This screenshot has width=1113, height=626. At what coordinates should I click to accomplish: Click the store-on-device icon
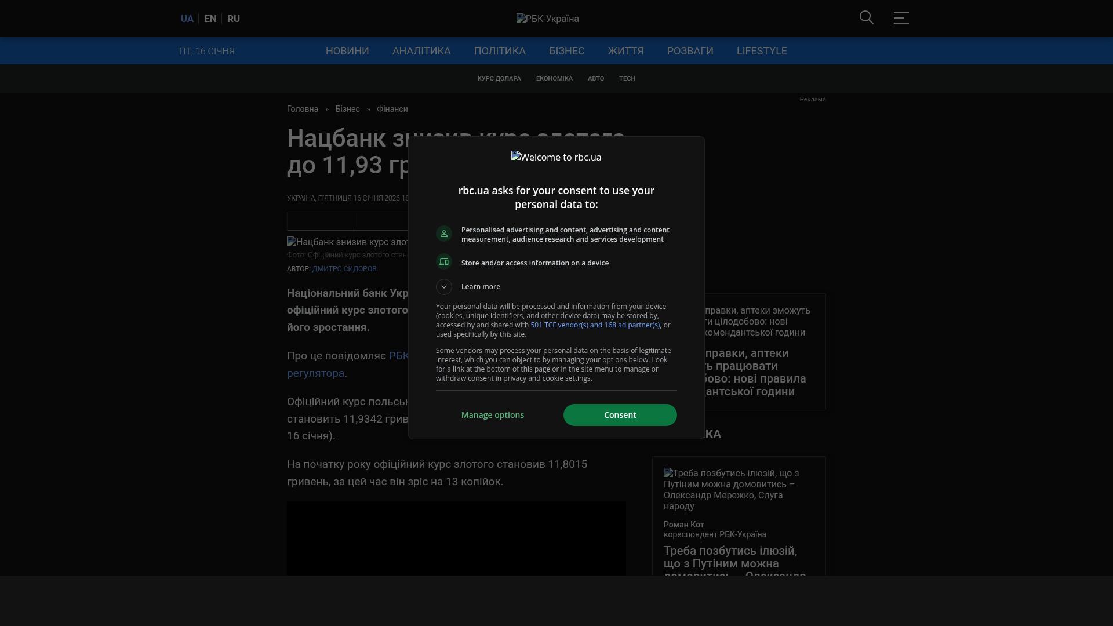click(444, 262)
